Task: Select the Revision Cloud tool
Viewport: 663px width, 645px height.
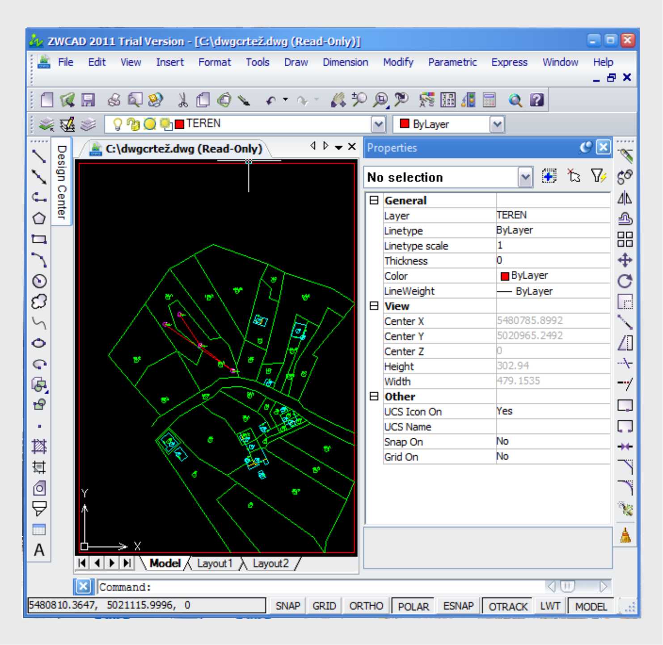Action: tap(39, 301)
